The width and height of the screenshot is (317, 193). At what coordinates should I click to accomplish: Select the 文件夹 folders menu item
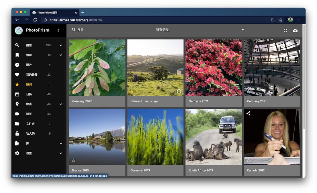(x=30, y=124)
